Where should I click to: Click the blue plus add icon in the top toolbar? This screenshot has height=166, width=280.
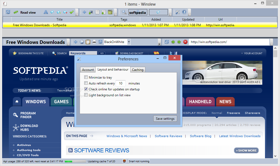click(x=84, y=12)
